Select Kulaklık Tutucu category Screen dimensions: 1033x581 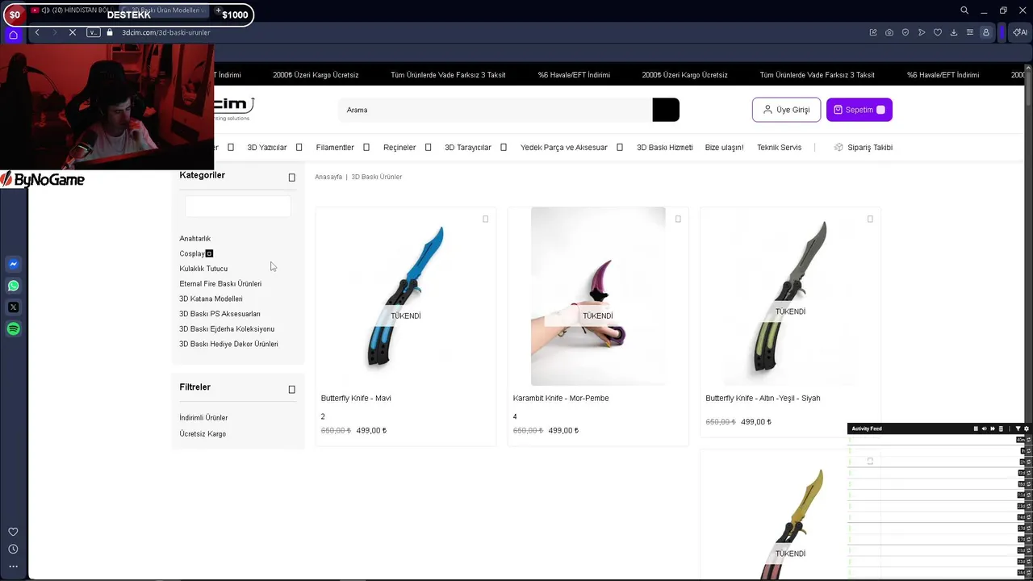[x=203, y=269]
